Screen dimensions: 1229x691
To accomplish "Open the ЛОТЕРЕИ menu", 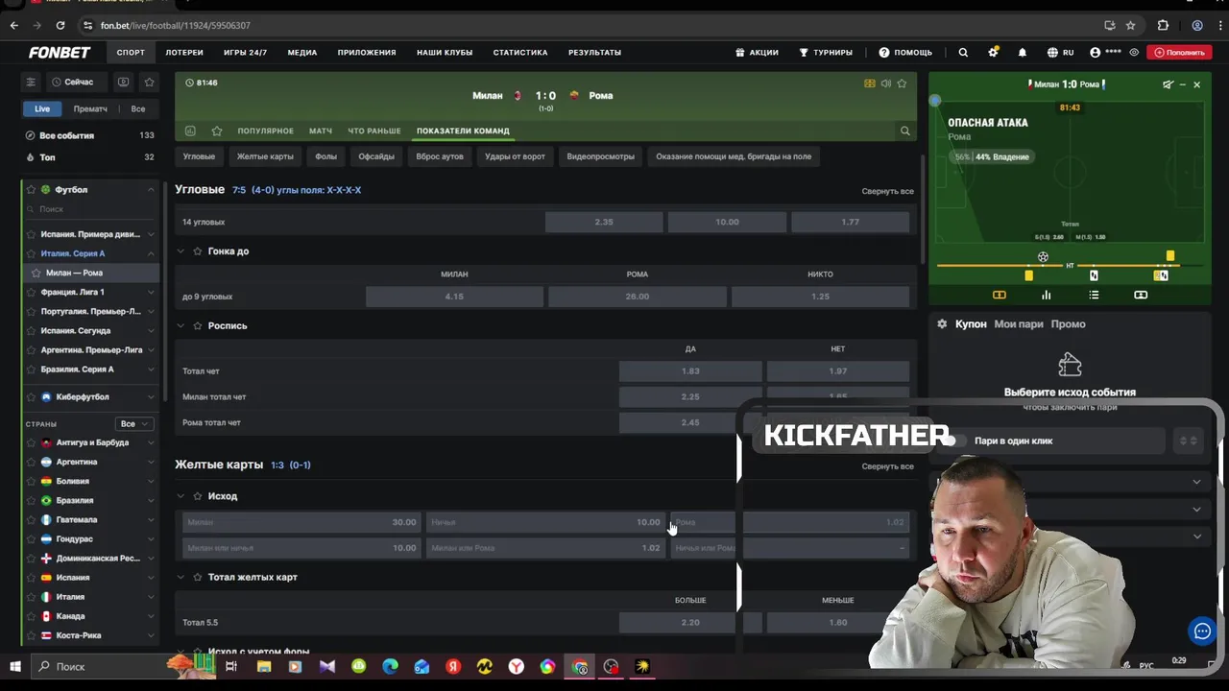I will point(184,53).
